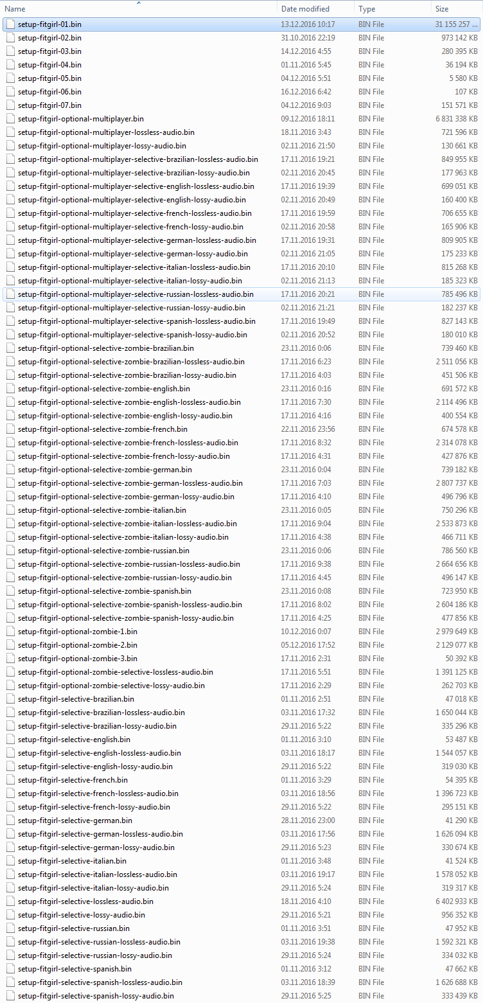This screenshot has height=1003, width=483.
Task: Click icon next to setup-fitgirl-selective-english.bin
Action: [x=10, y=740]
